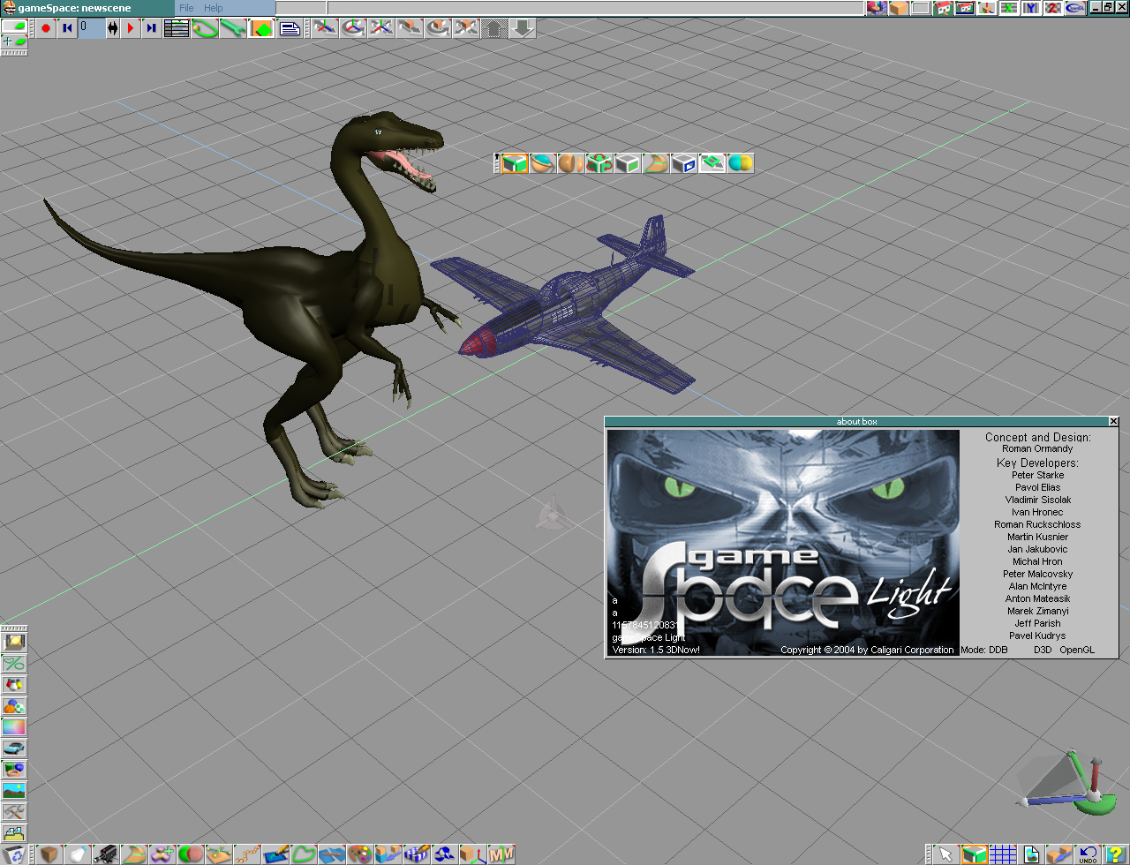This screenshot has width=1130, height=865.
Task: Select the red and green spheres tool
Action: pos(191,854)
